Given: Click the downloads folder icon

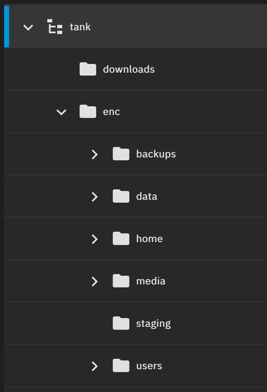Looking at the screenshot, I should pyautogui.click(x=88, y=69).
